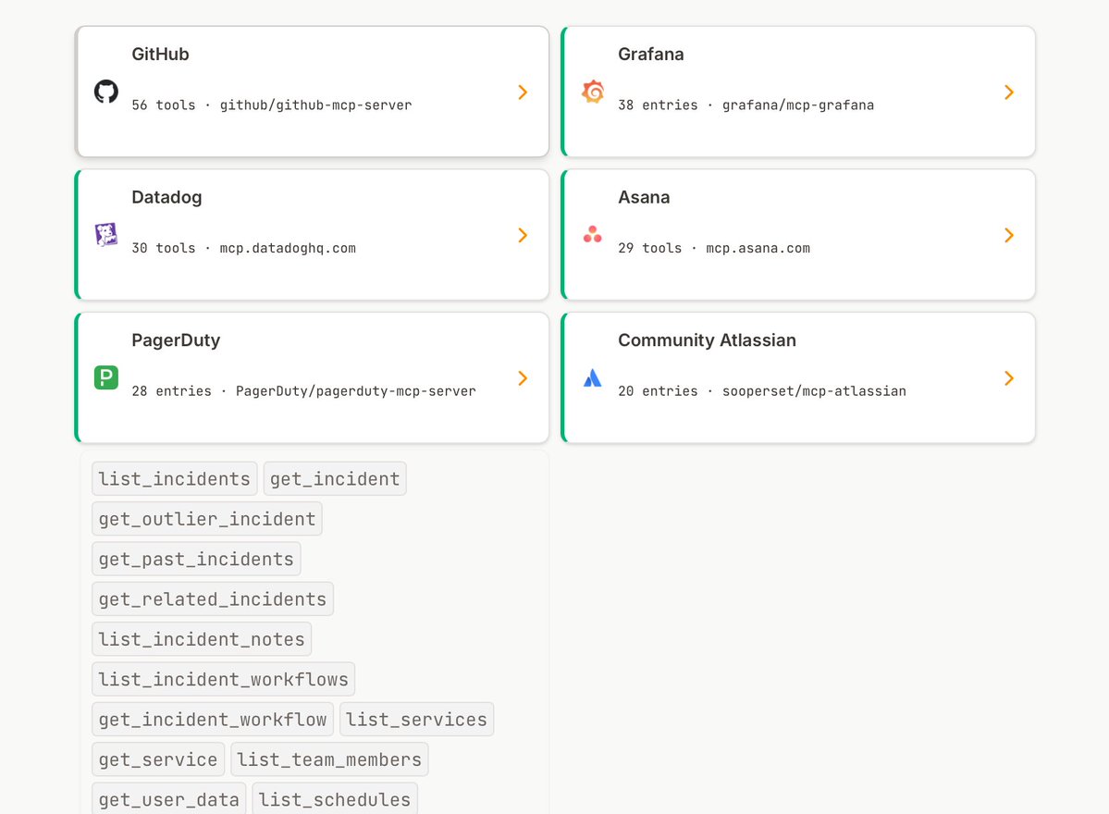Select the get_incident tool chip
This screenshot has height=814, width=1109.
click(335, 479)
